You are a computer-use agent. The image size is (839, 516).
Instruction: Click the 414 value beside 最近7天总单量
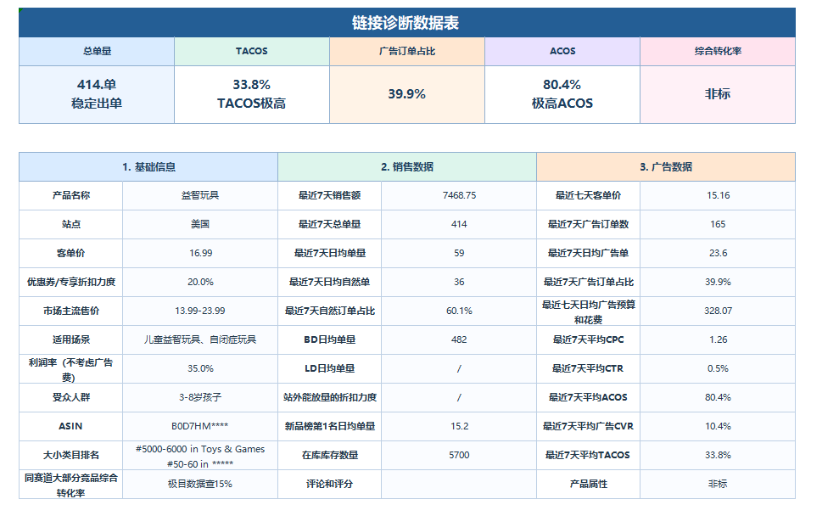(x=459, y=225)
